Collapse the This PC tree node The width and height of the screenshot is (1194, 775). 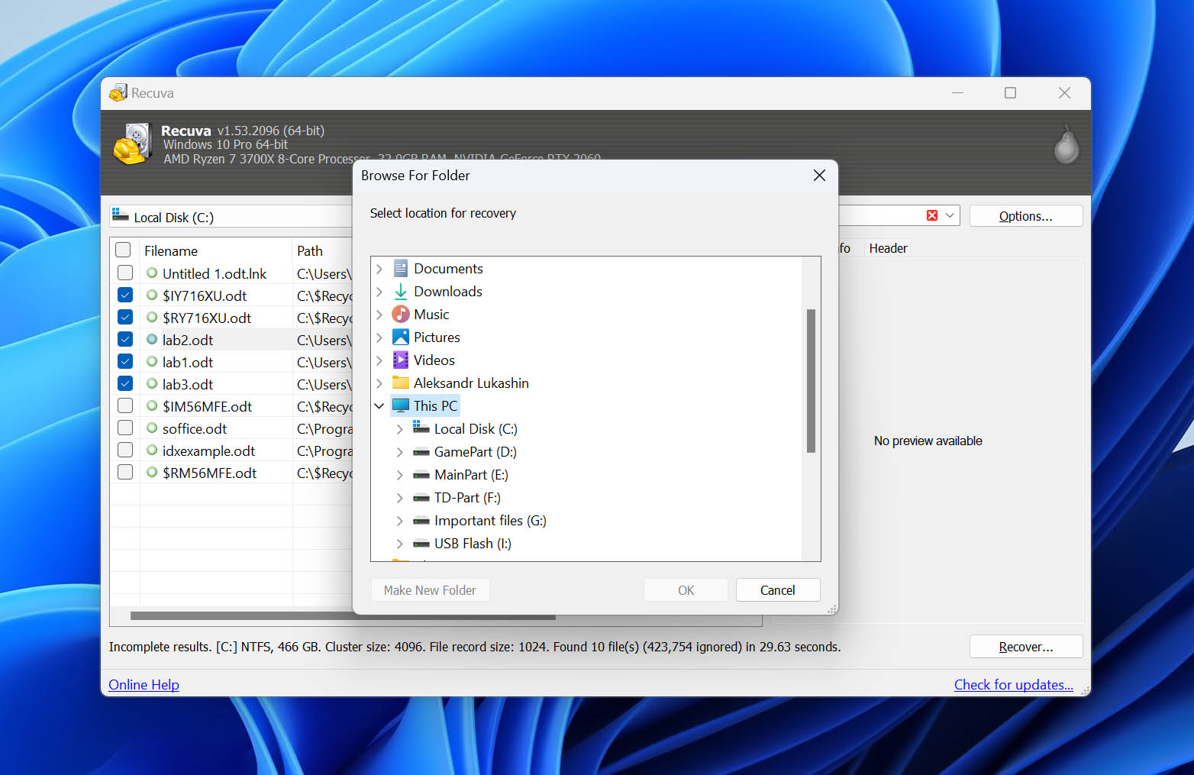(379, 406)
